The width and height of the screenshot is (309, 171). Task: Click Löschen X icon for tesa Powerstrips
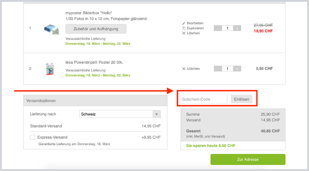pos(184,69)
